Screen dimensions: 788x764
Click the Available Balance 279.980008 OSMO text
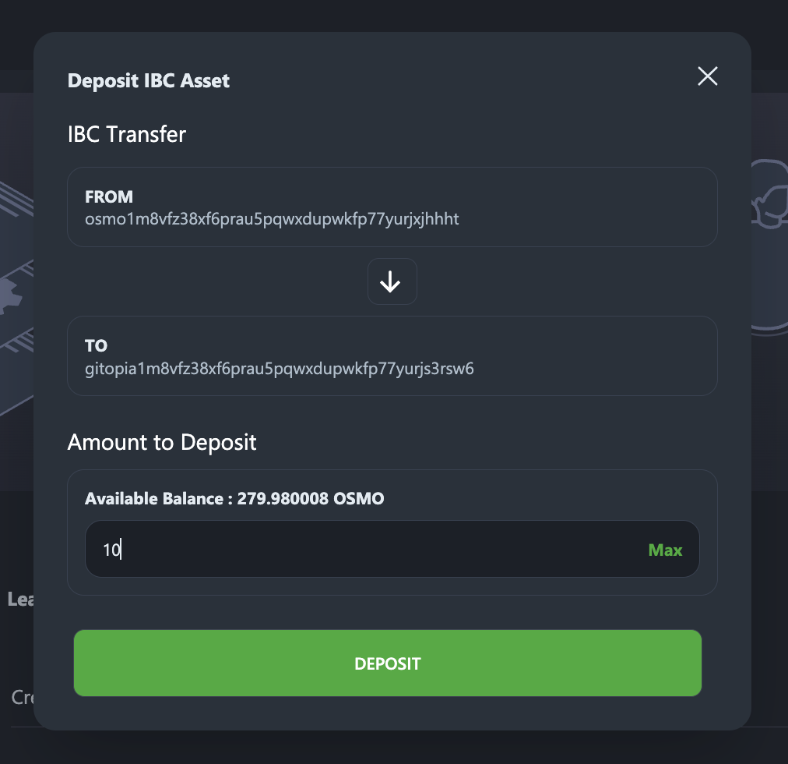234,499
